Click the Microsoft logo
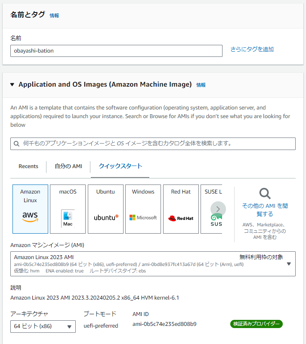Image resolution: width=306 pixels, height=344 pixels. [143, 217]
